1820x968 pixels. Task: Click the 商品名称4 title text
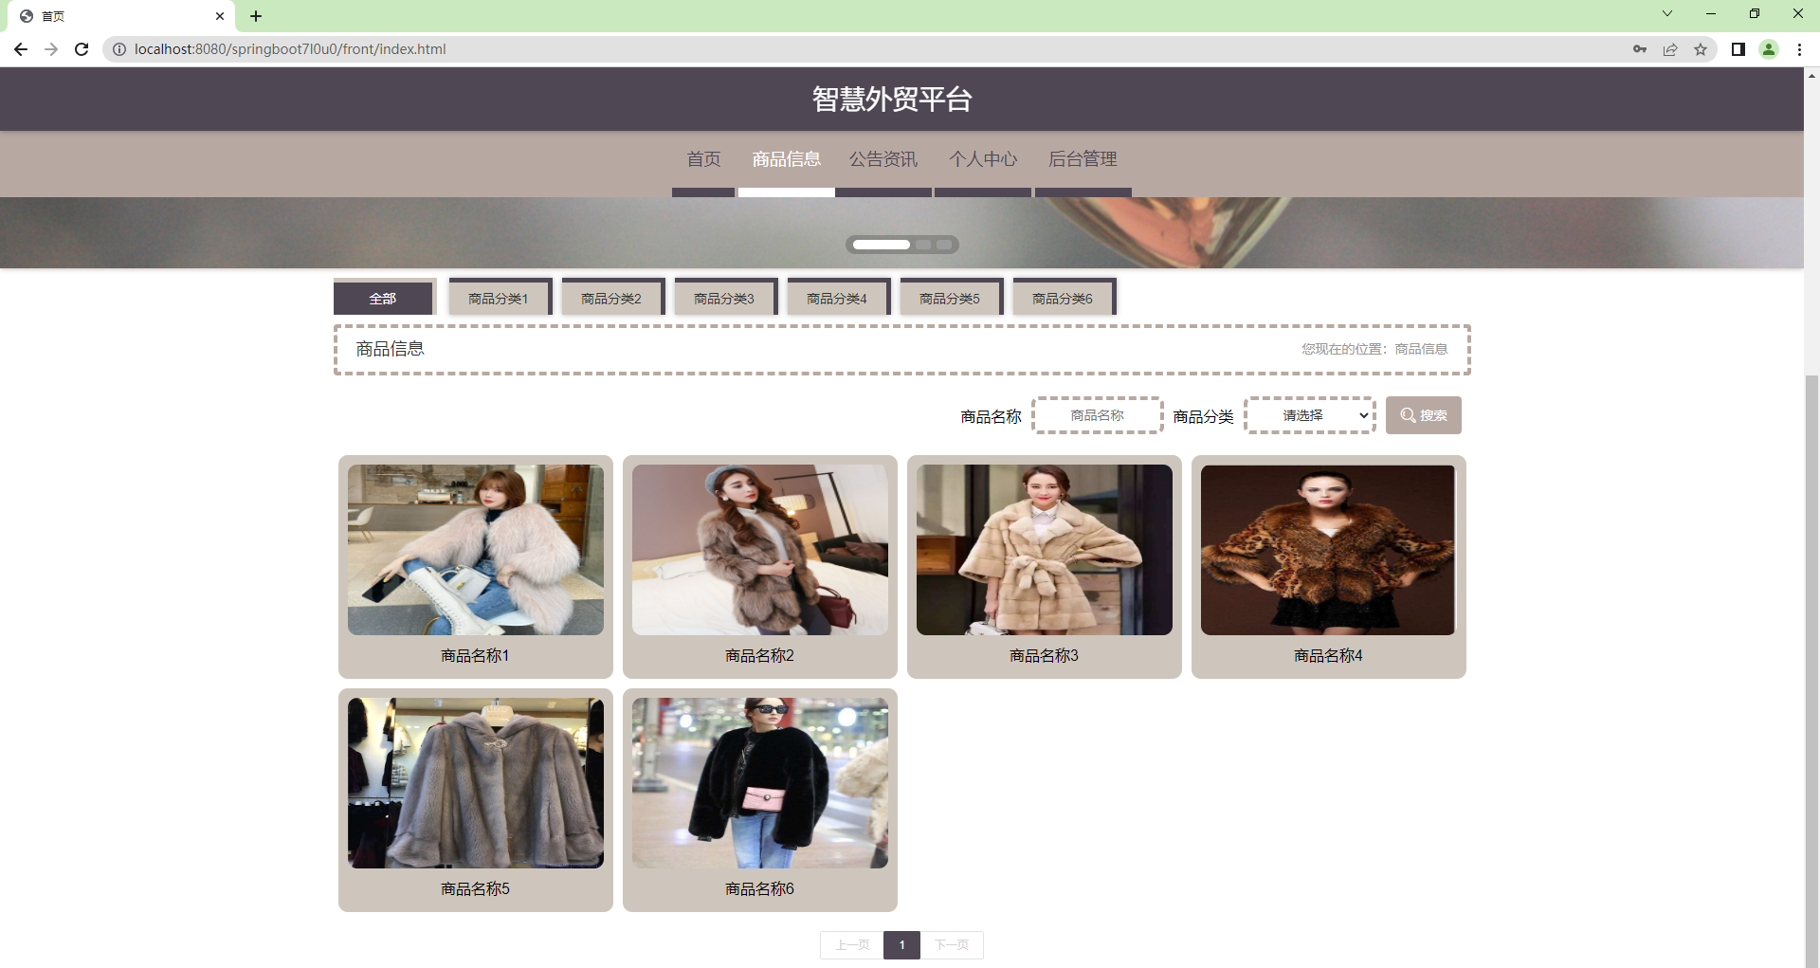(1329, 656)
